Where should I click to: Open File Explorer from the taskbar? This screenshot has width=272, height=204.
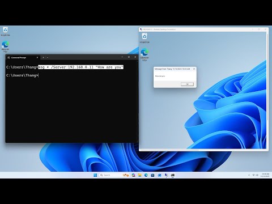tap(140, 175)
